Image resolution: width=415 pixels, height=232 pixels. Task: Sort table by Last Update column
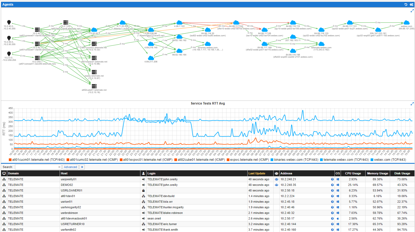pos(260,173)
